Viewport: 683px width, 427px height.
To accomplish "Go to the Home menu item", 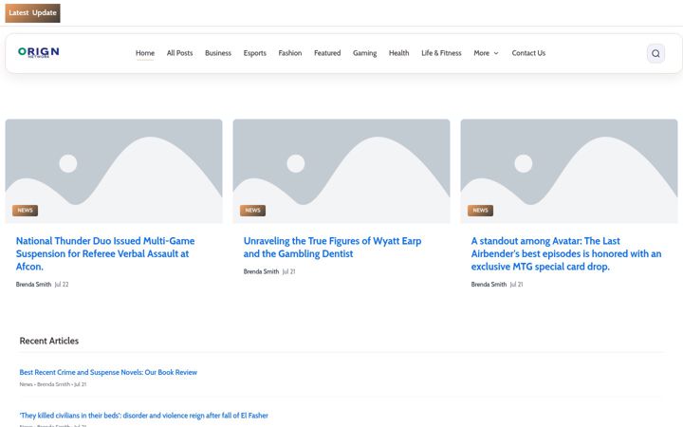I will (x=145, y=53).
